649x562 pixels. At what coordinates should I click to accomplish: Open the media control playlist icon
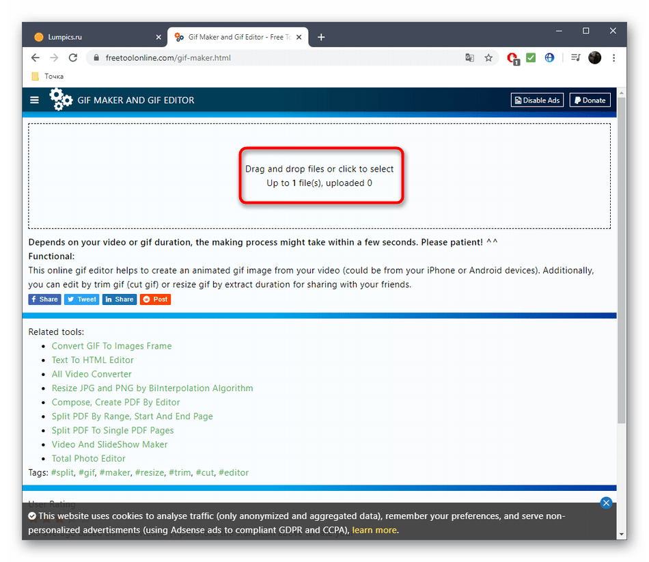tap(576, 58)
